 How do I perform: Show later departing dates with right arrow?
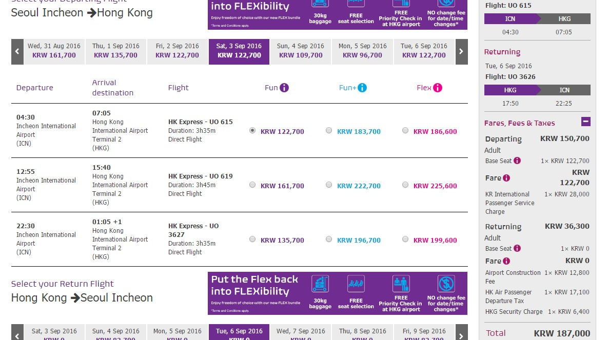461,52
